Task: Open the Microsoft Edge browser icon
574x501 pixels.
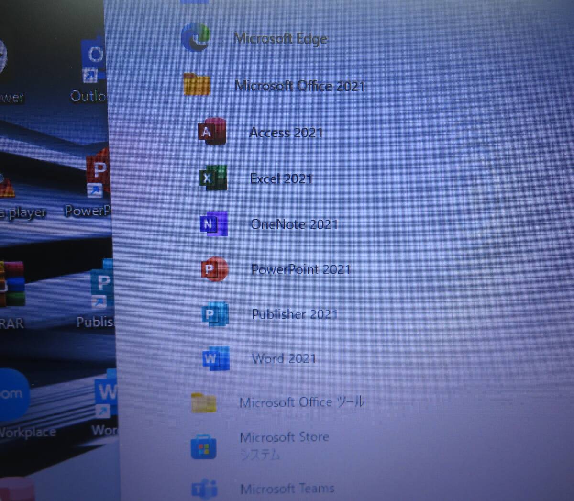Action: pyautogui.click(x=195, y=37)
